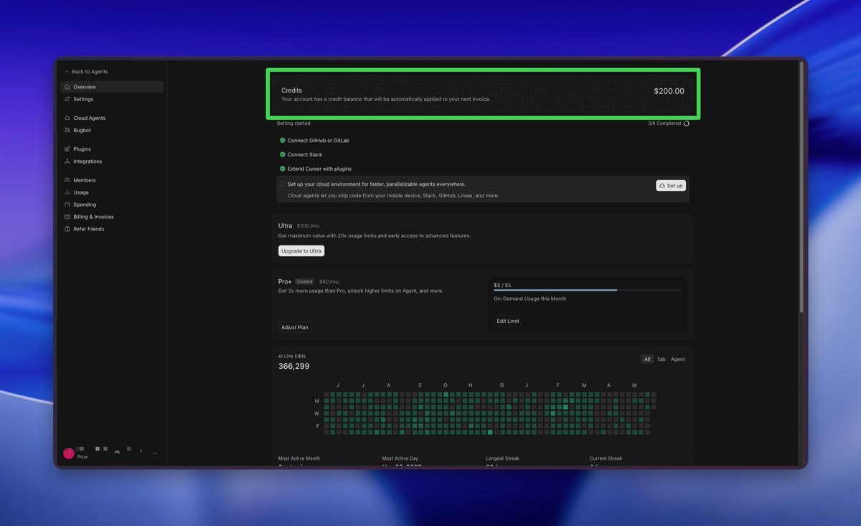Click the home icon next to Overview

(67, 87)
